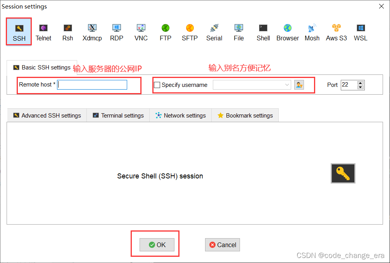The height and width of the screenshot is (263, 390).
Task: Choose the SFTP session icon
Action: [190, 33]
